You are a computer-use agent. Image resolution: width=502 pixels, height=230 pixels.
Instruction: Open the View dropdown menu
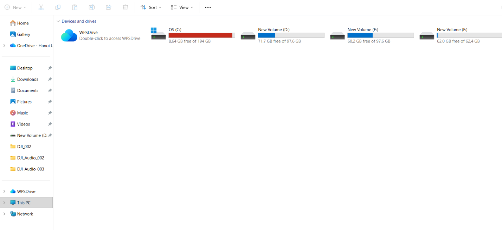182,7
